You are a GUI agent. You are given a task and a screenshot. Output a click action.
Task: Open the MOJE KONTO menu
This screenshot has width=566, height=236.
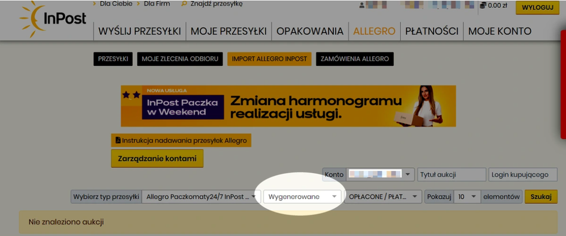(500, 31)
